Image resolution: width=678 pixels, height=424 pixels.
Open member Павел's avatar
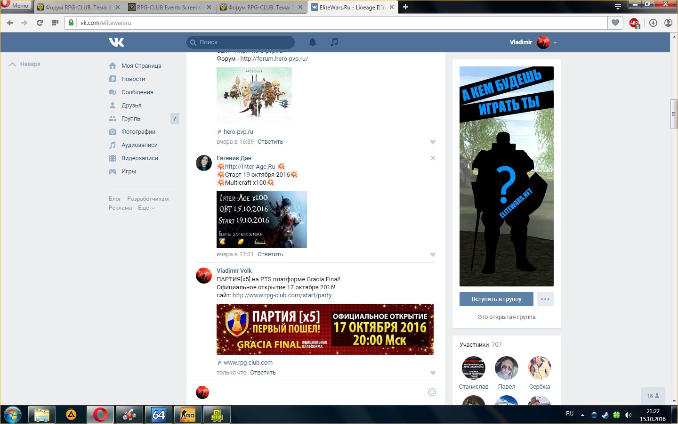[x=507, y=368]
